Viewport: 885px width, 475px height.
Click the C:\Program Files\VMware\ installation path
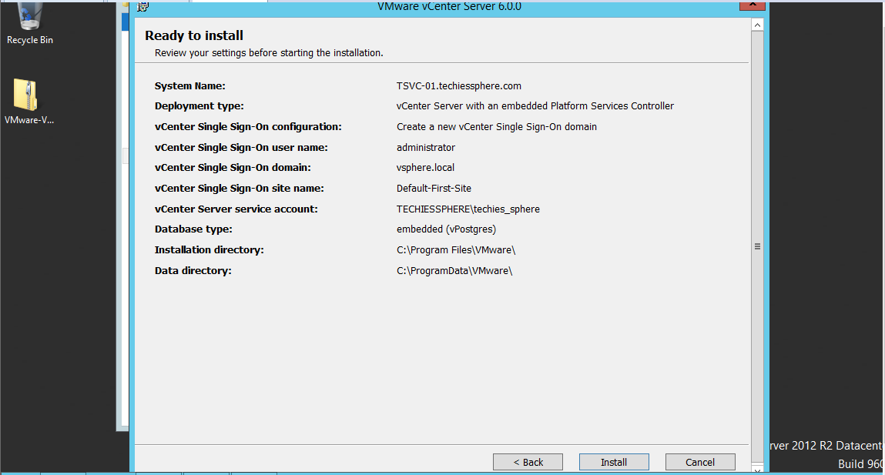coord(456,250)
